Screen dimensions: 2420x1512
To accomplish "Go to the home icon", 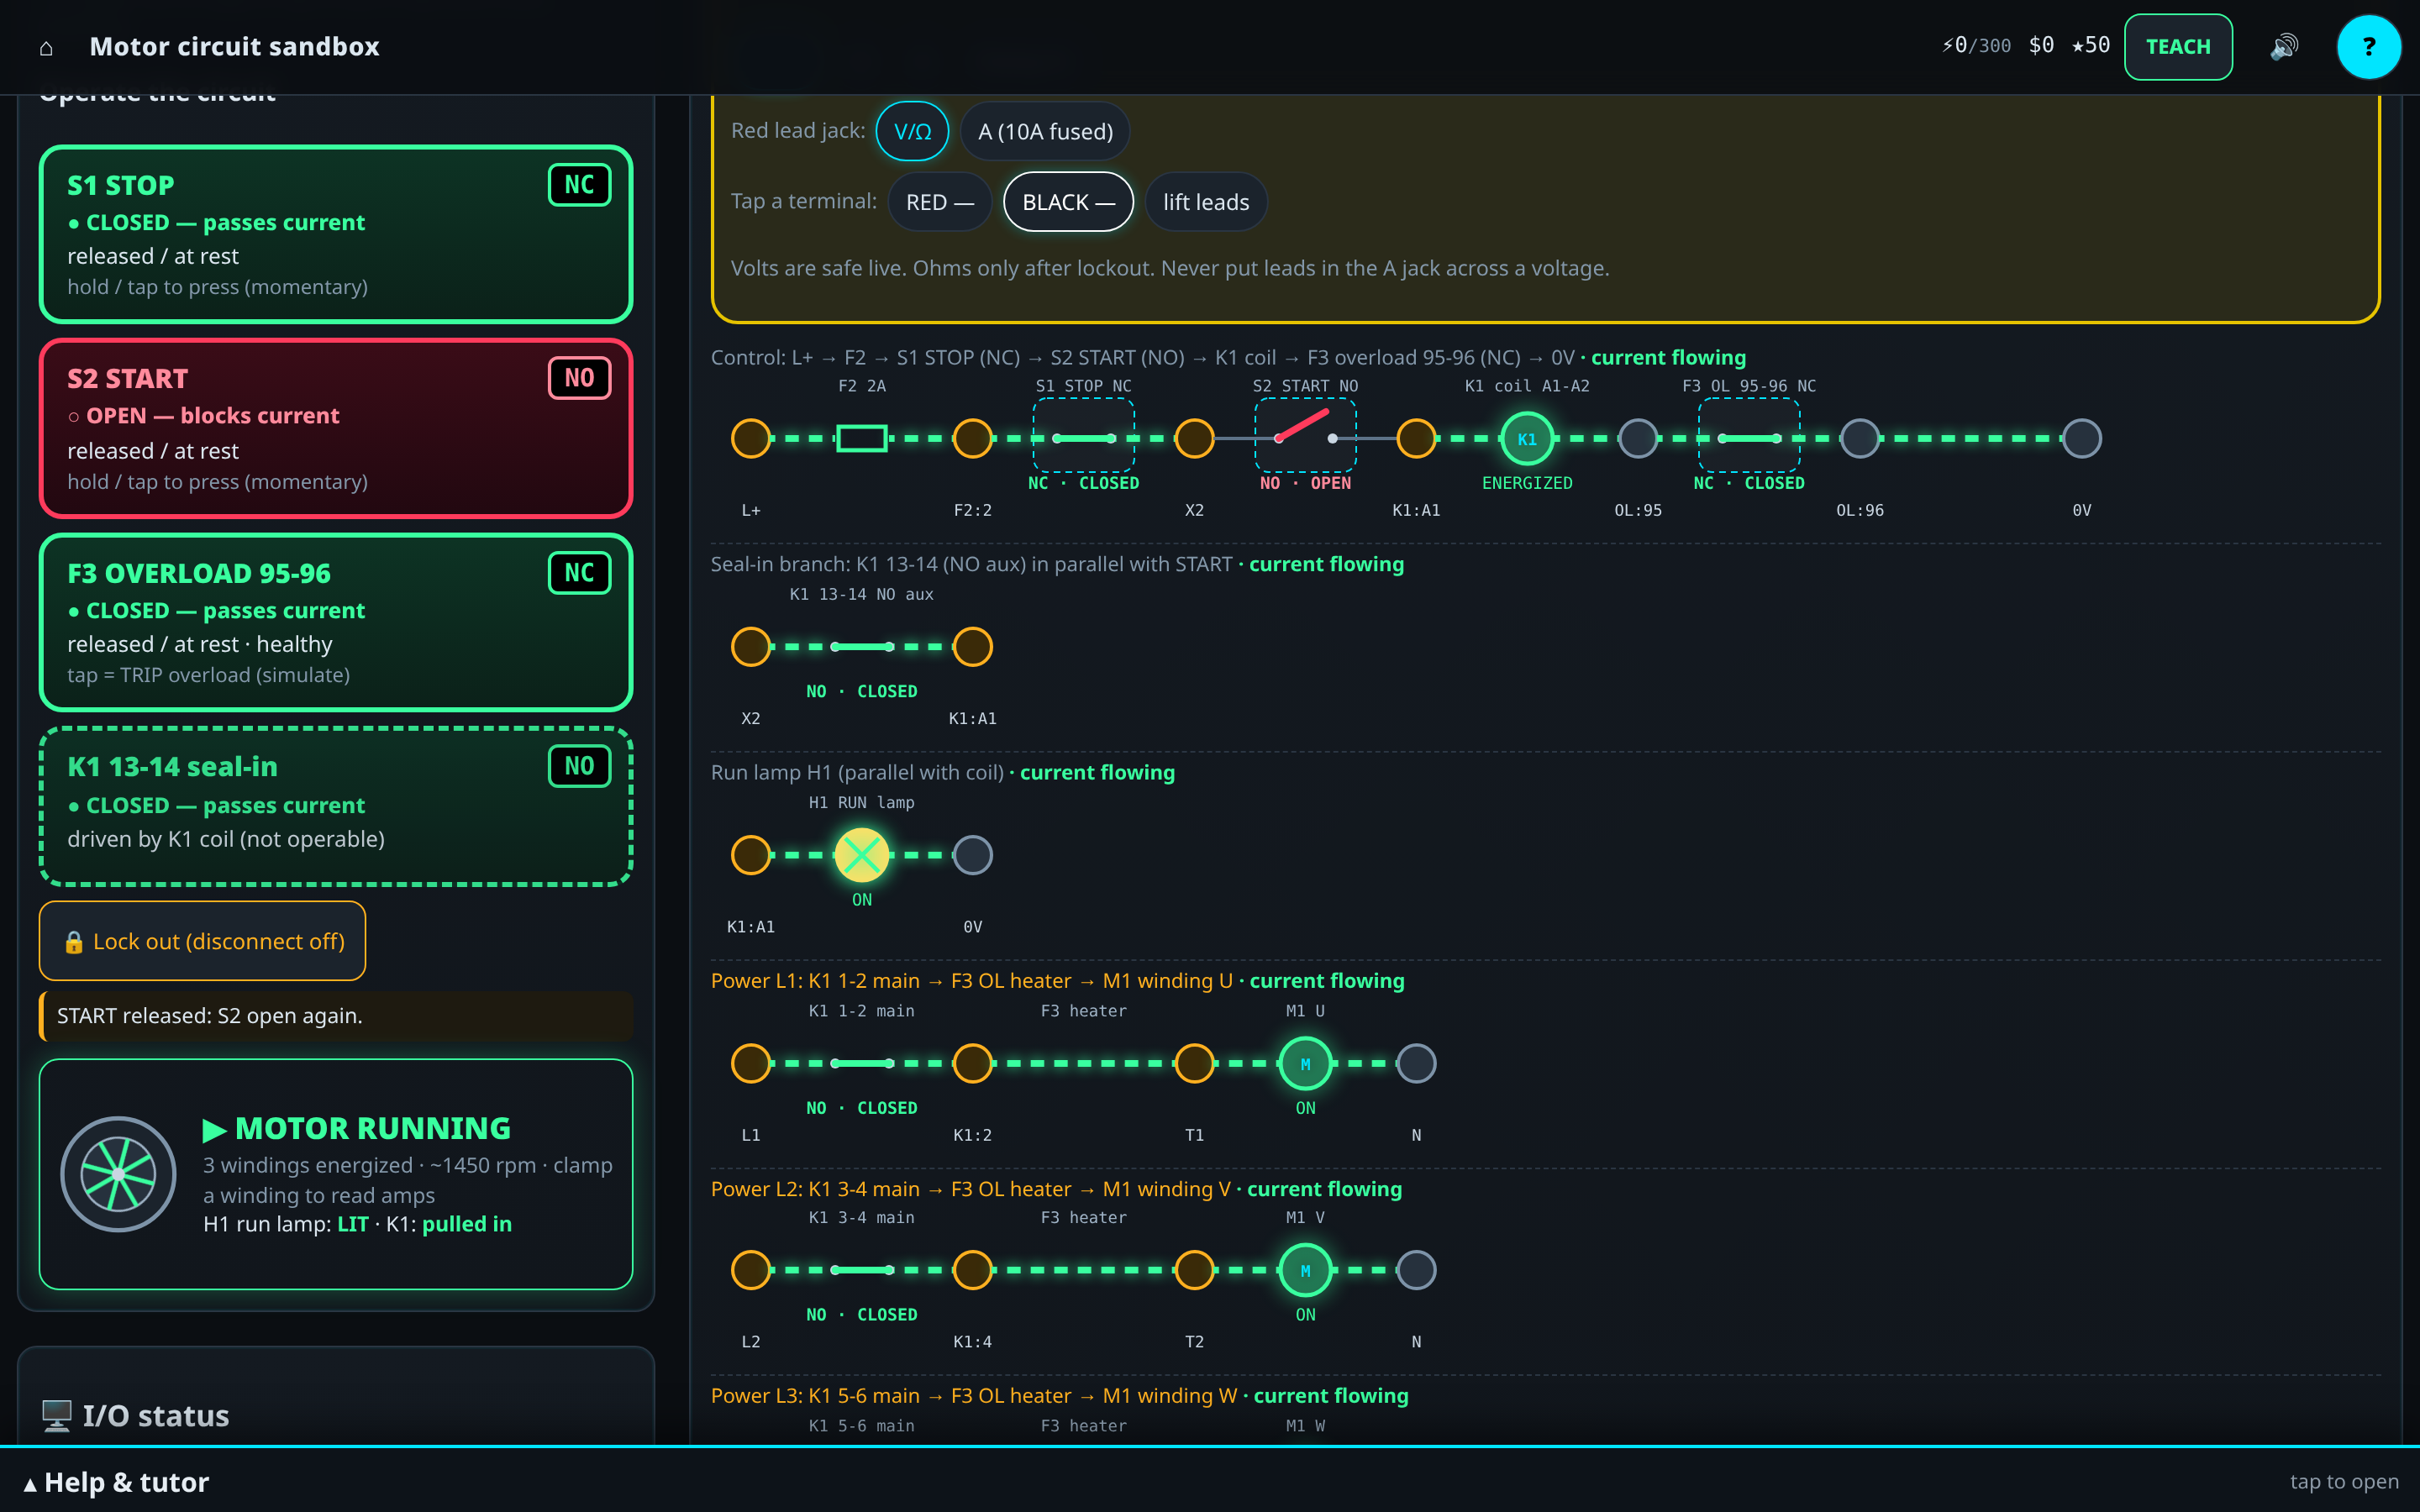I will (x=46, y=47).
